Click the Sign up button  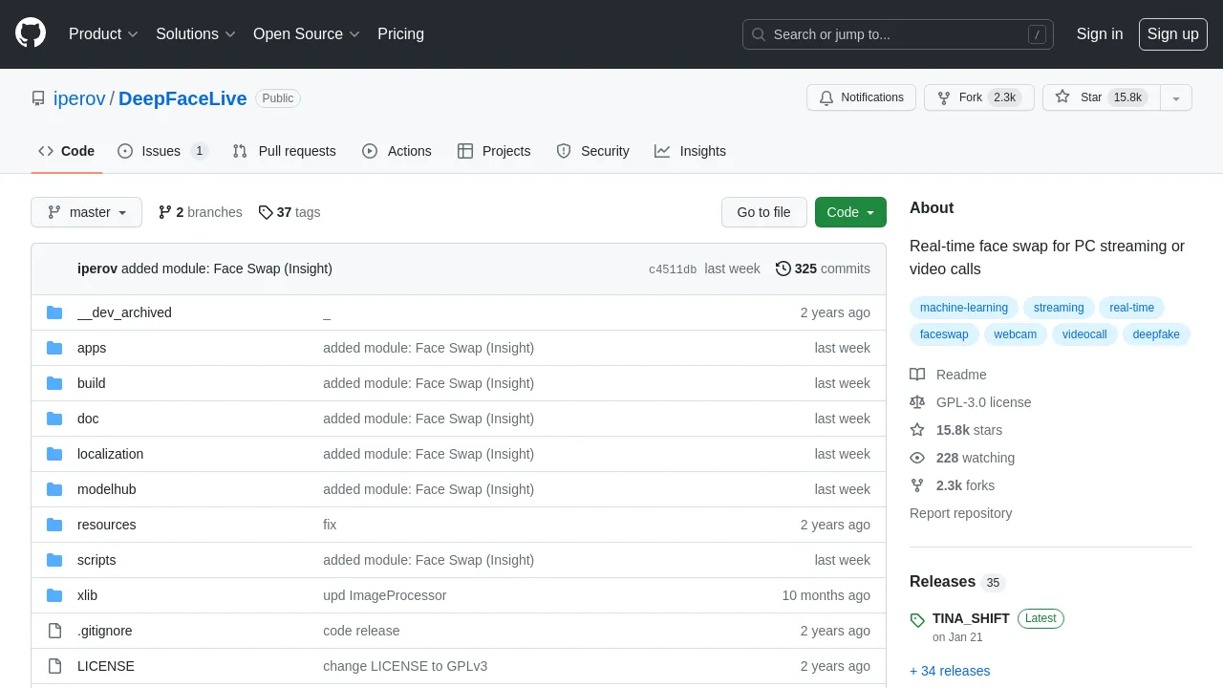click(x=1172, y=34)
